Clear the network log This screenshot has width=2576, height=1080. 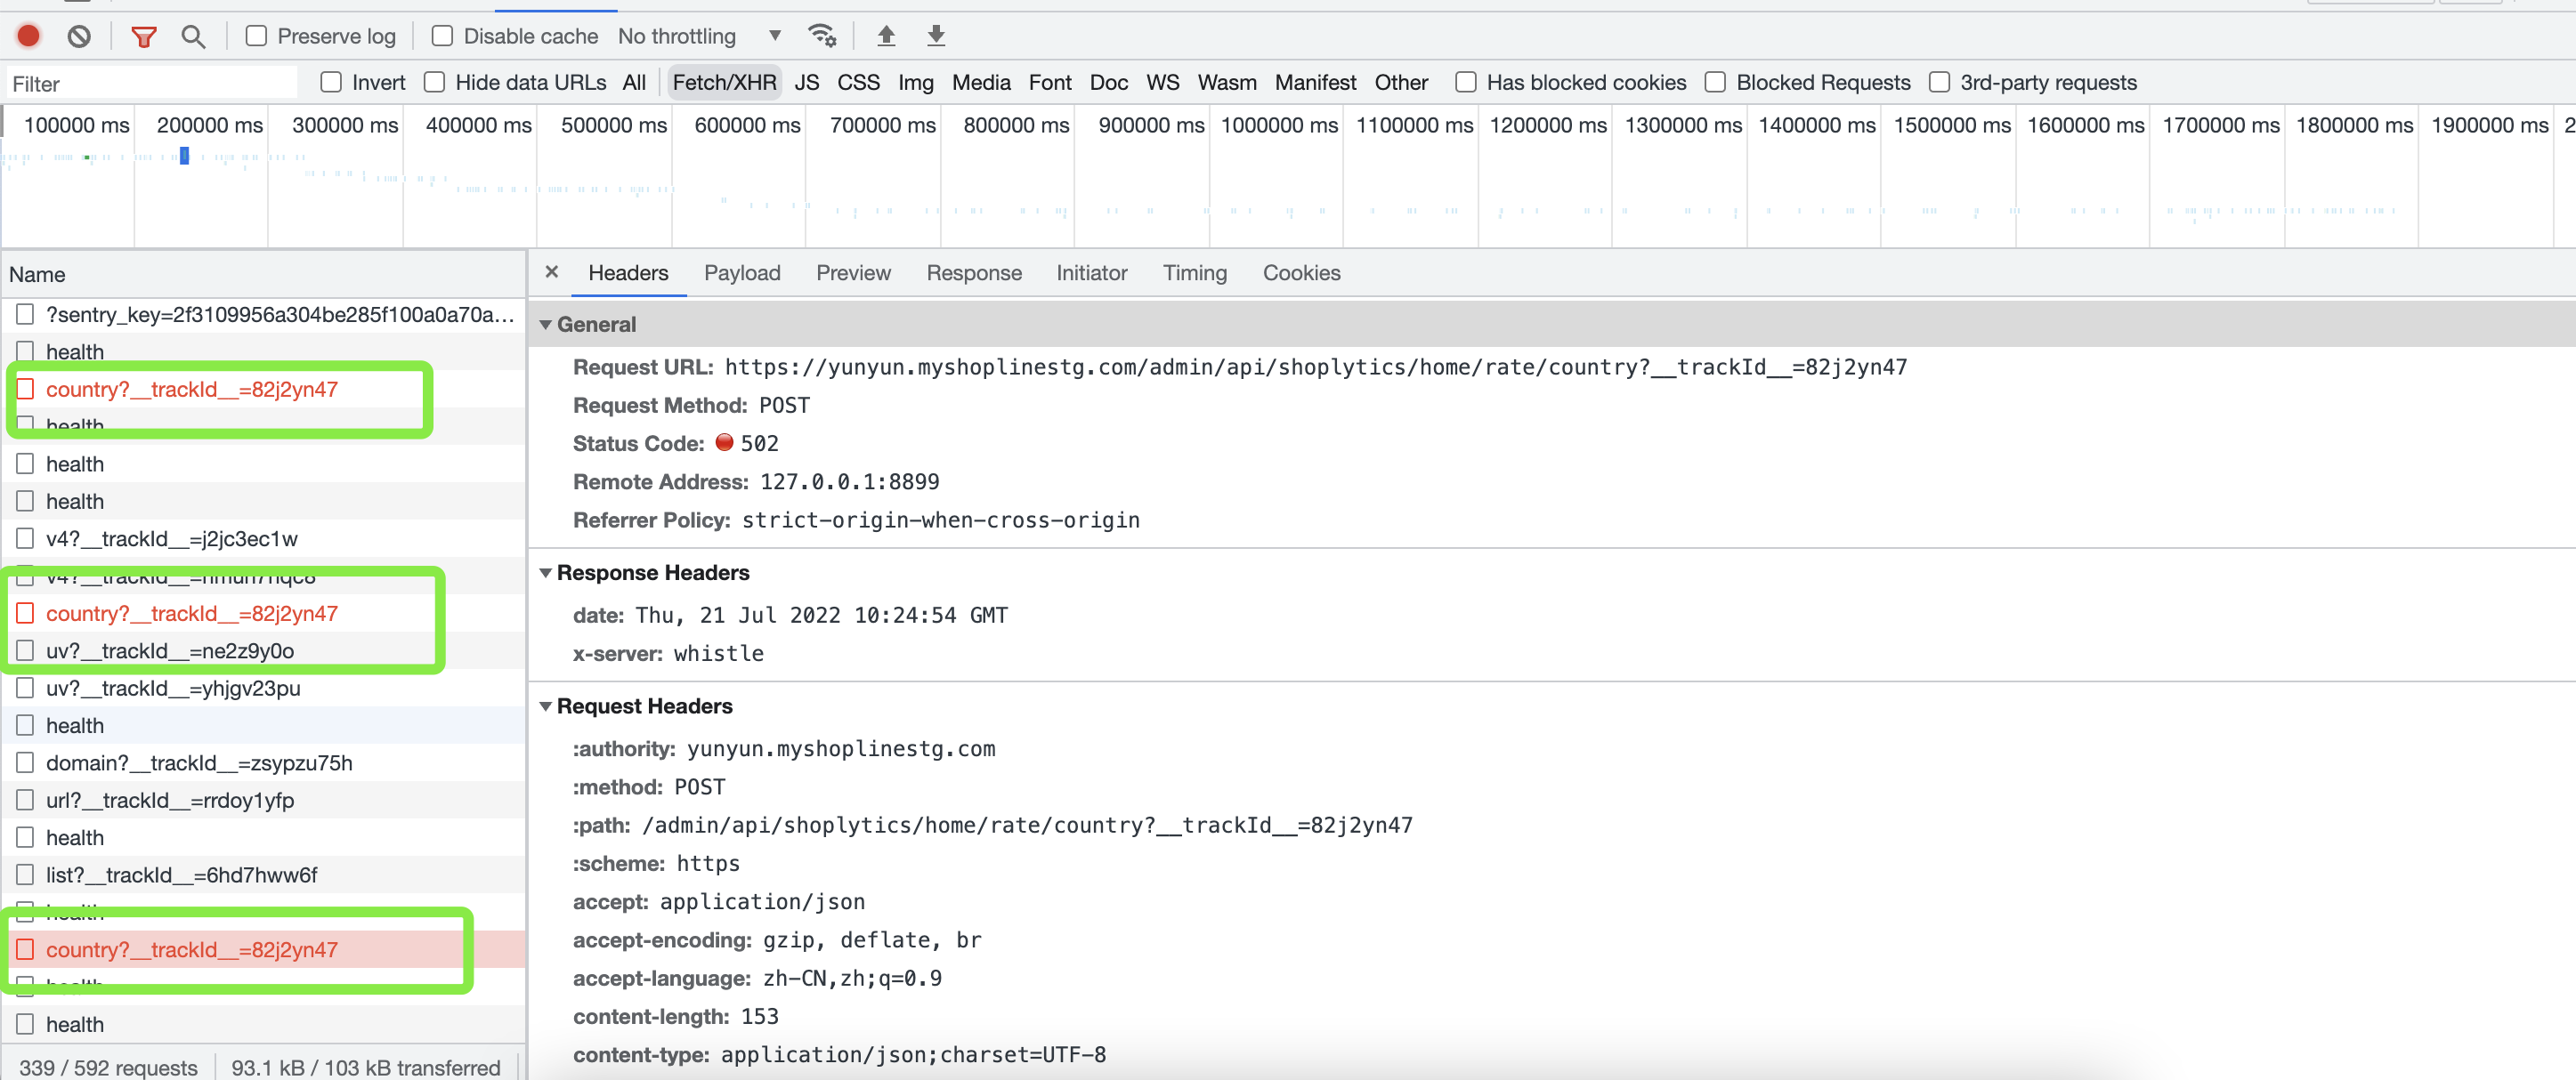point(79,37)
